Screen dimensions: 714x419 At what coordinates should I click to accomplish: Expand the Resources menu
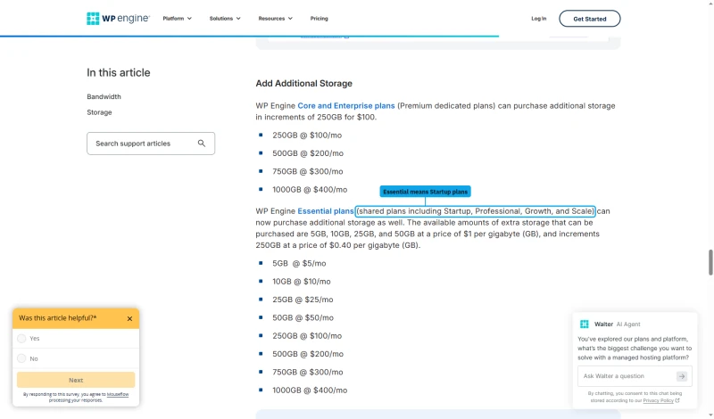pos(276,19)
